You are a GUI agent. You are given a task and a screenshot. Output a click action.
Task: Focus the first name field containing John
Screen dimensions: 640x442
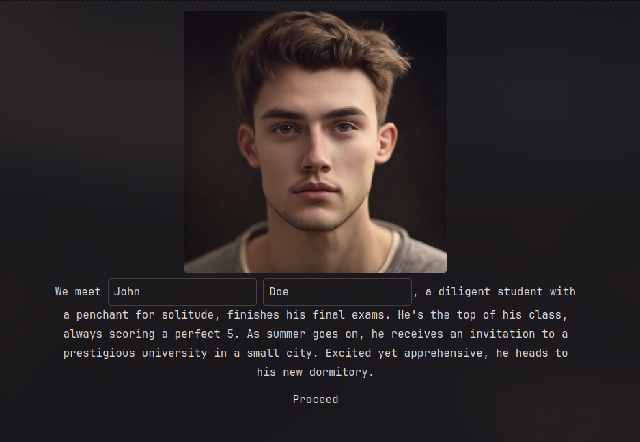point(182,291)
